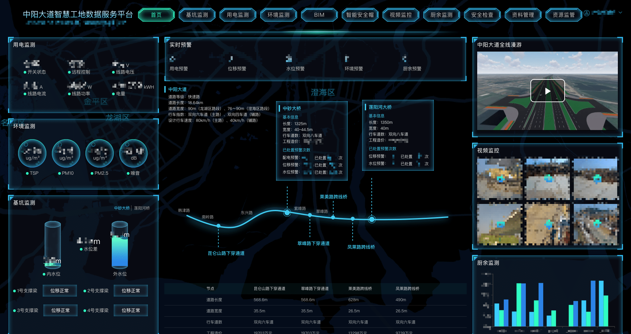Click the 莱美路跨线桥 table column header
This screenshot has width=631, height=334.
(x=360, y=289)
